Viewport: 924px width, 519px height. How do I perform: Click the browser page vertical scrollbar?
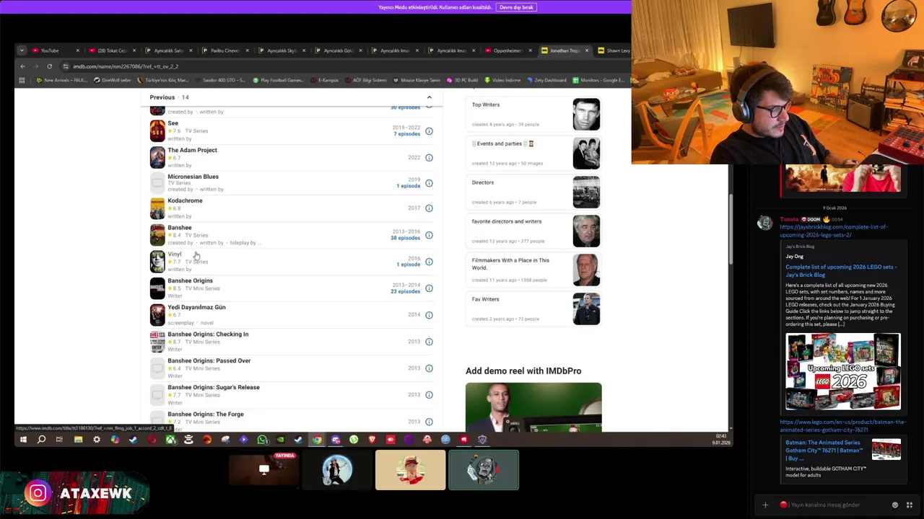(x=731, y=231)
